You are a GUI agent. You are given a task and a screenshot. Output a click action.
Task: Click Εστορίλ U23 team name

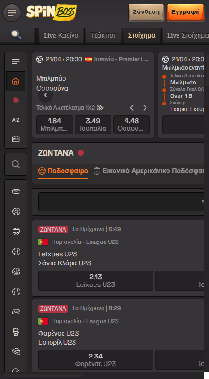57,343
